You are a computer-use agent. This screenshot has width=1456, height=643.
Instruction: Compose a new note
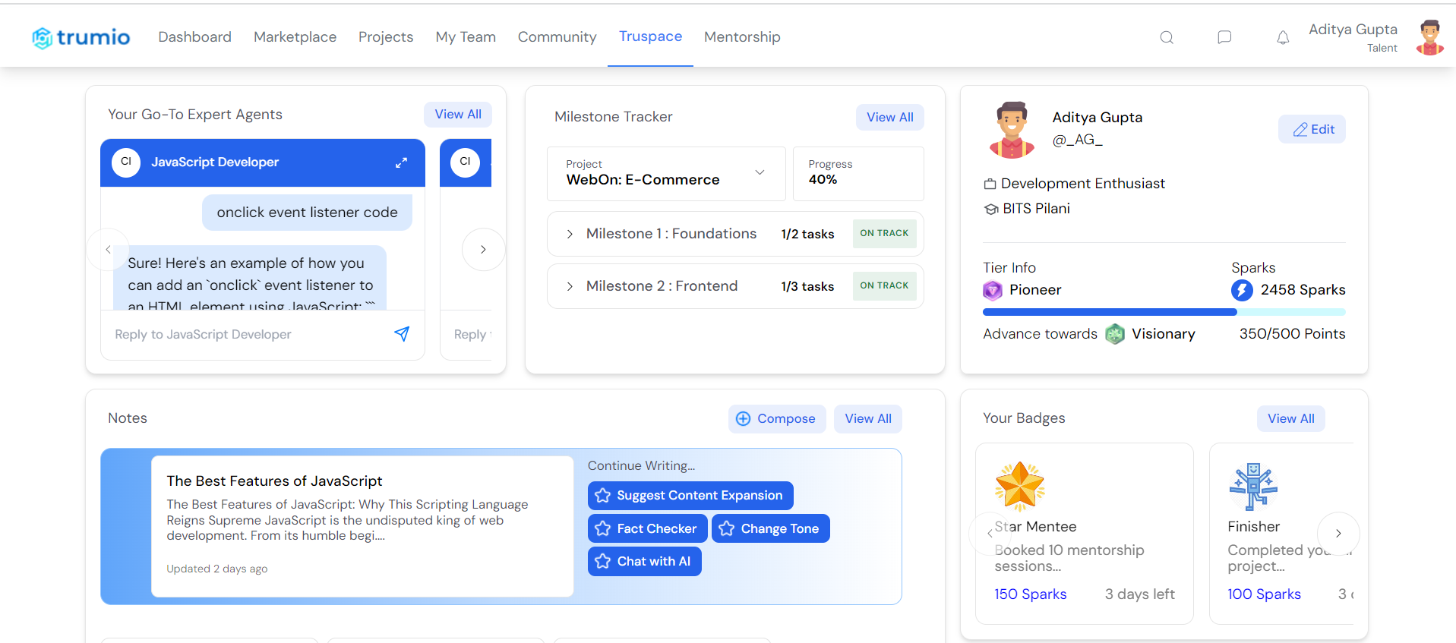click(777, 419)
